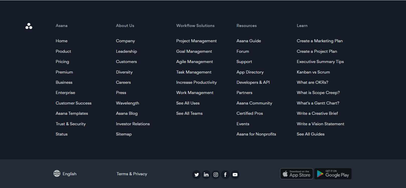Open the Events link
This screenshot has width=406, height=188.
tap(243, 124)
